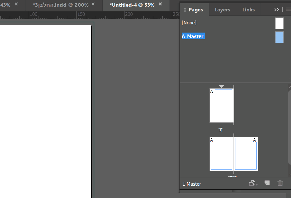Close the *Untitled-4 document tab
Screen dimensions: 291x198
click(x=160, y=4)
